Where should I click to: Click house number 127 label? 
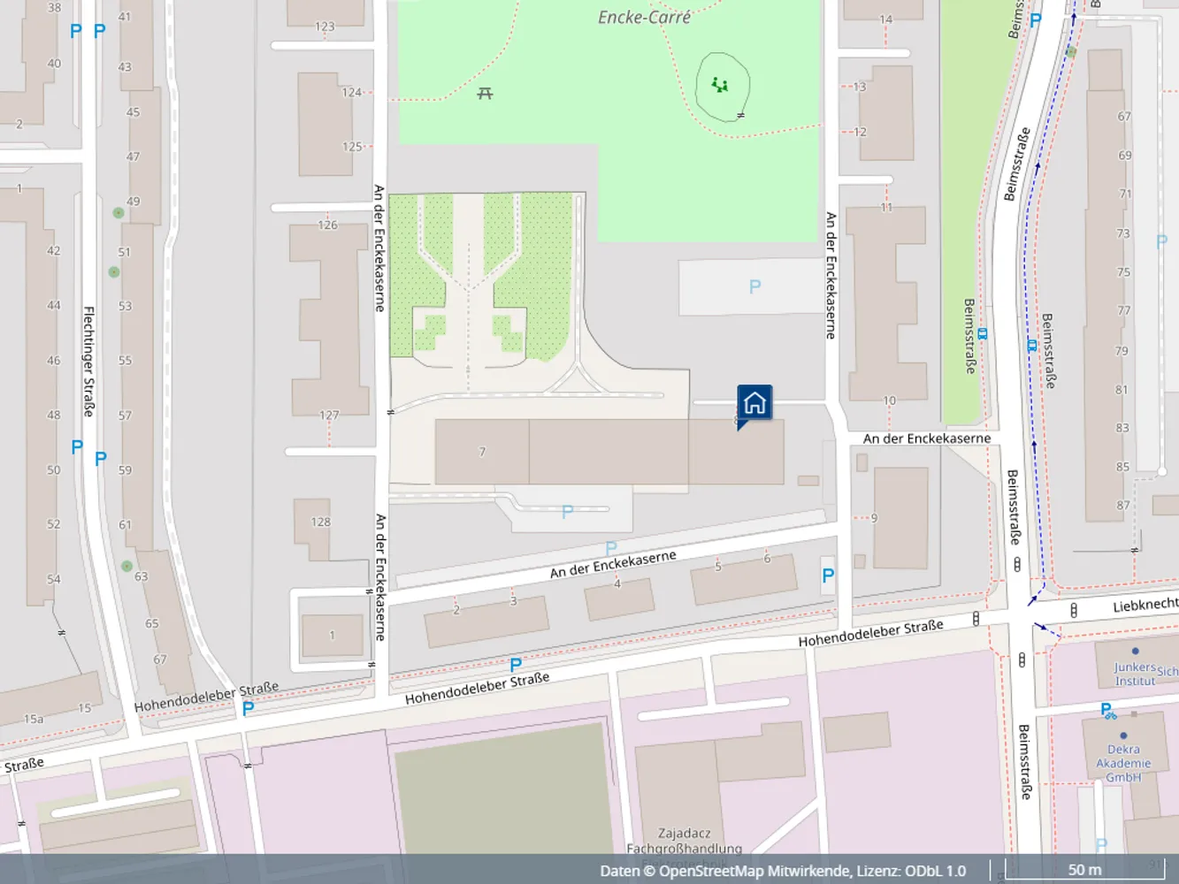(x=329, y=415)
